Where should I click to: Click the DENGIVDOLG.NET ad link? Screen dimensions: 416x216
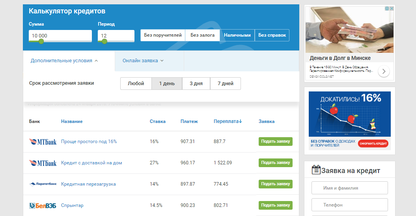pyautogui.click(x=321, y=76)
